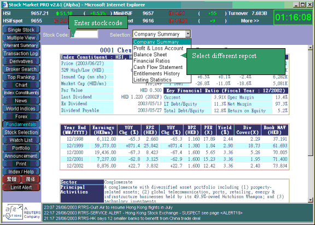Viewport: 315px width, 225px height.
Task: Click Internet Explorer title bar icon
Action: click(5, 4)
